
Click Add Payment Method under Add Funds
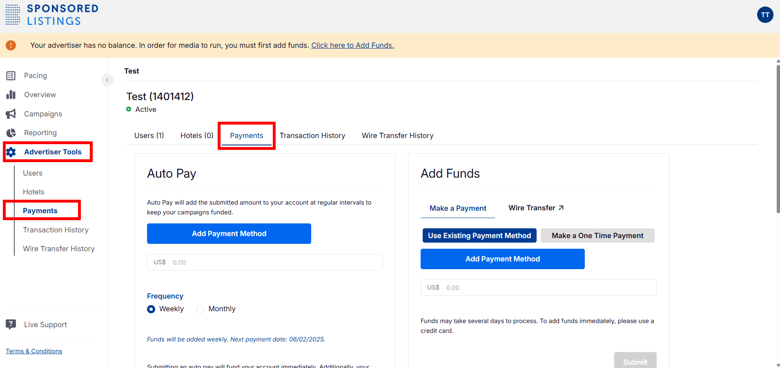coord(503,259)
